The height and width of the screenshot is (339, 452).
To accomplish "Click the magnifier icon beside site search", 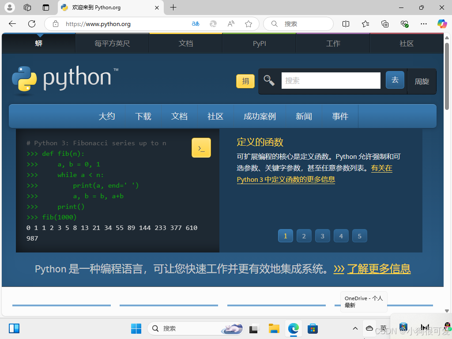I will pos(269,80).
